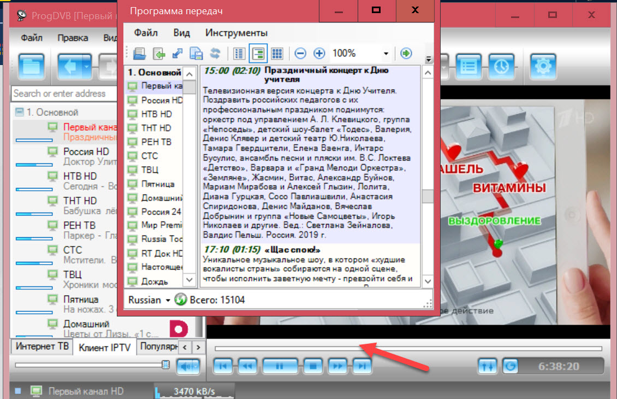Open the 100% zoom dropdown
Viewport: 617px width, 399px height.
point(385,54)
